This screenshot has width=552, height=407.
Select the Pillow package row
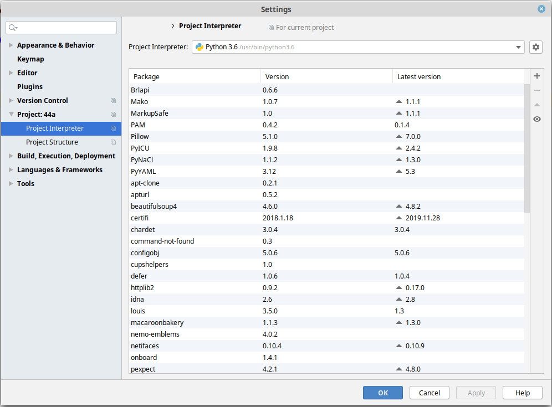click(x=326, y=136)
